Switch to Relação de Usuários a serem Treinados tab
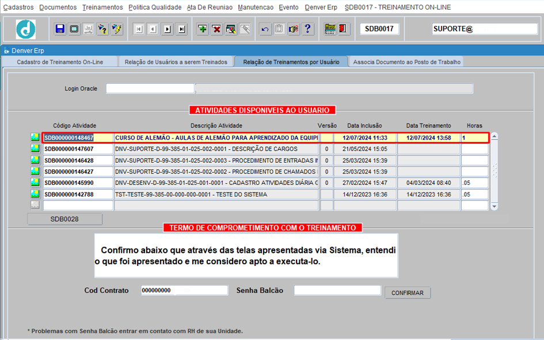This screenshot has height=340, width=544. tap(176, 62)
